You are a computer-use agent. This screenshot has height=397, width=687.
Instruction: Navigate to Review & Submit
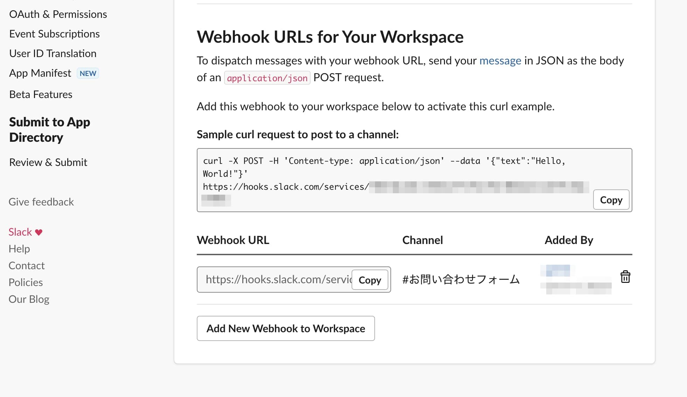(48, 162)
